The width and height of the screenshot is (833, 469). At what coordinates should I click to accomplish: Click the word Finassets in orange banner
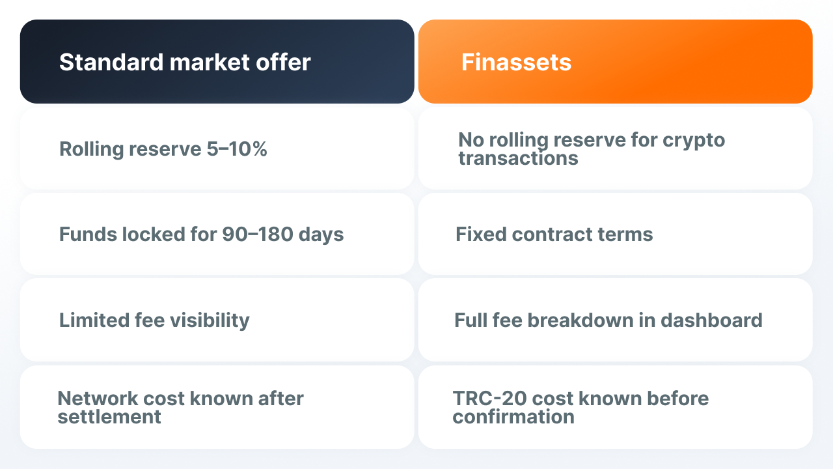517,63
